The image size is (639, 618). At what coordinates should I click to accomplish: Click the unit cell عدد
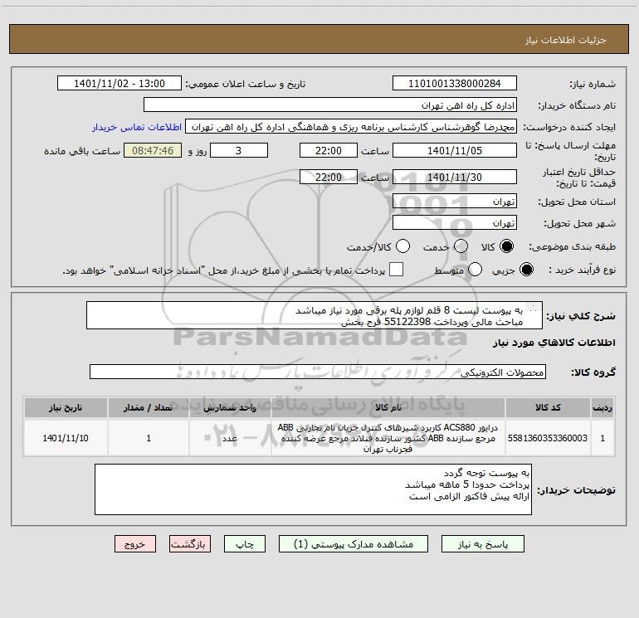230,438
